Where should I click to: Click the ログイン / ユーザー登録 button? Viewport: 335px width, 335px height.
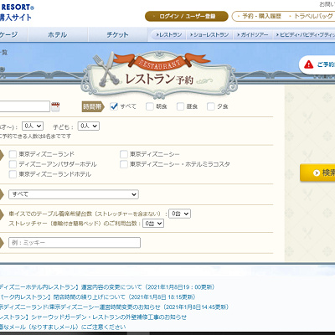(x=187, y=17)
